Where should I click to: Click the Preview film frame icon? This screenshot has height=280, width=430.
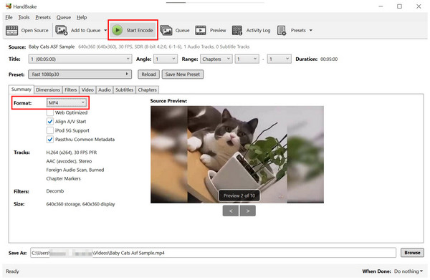coord(201,30)
